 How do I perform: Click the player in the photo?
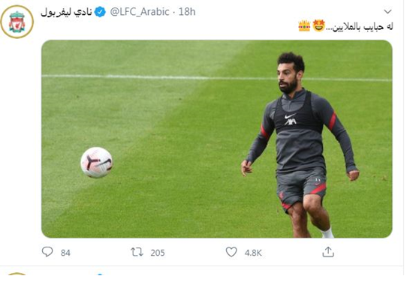[300, 145]
